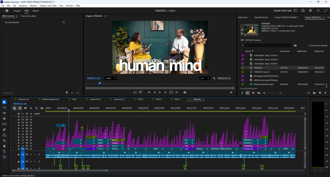330x177 pixels.
Task: Open playback resolution 1/4 dropdown
Action: 205,78
